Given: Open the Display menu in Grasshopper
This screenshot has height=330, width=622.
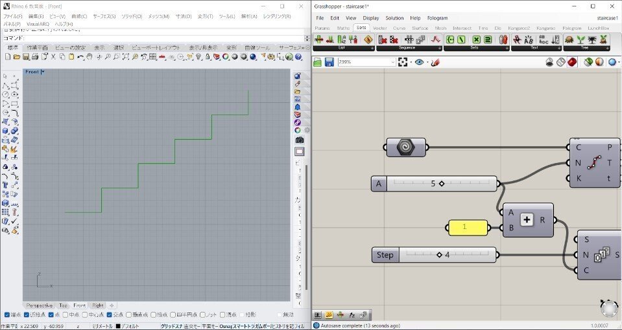Looking at the screenshot, I should (370, 18).
